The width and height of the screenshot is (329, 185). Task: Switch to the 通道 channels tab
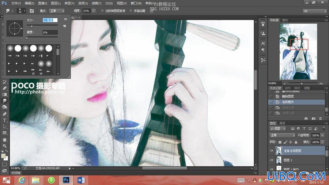[282, 123]
